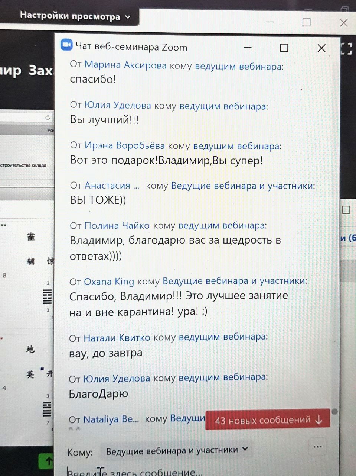Screen dimensions: 356x476
Task: Minimize the Zoom webinar chat window
Action: [248, 48]
